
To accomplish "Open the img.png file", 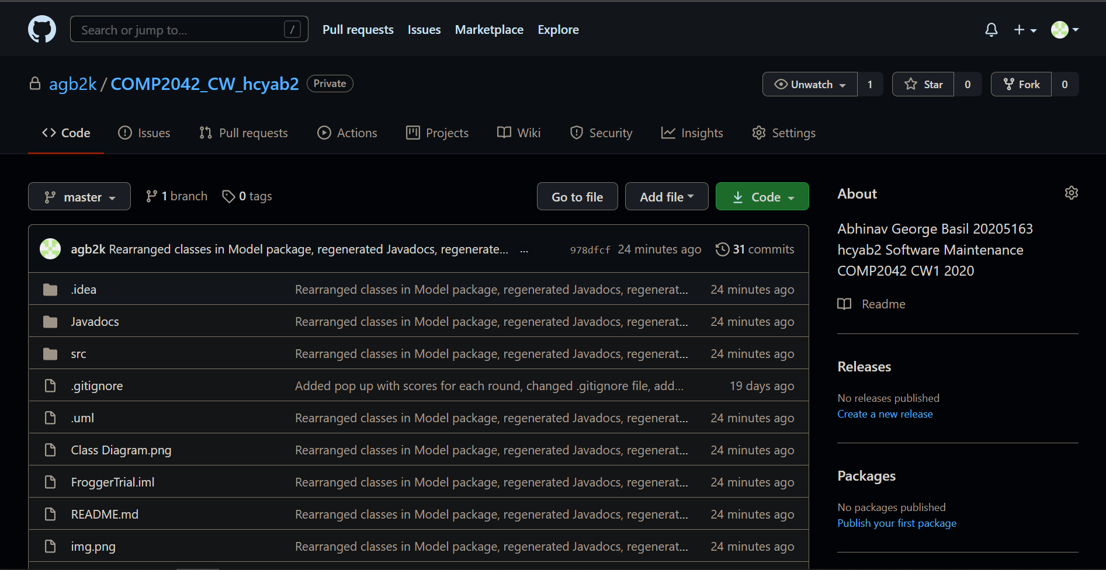I will tap(93, 547).
